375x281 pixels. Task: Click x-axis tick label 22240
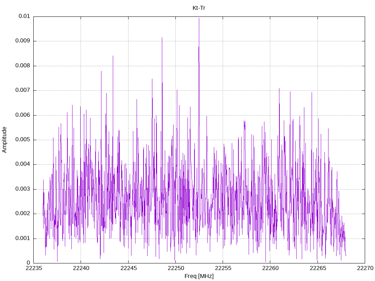coord(81,268)
